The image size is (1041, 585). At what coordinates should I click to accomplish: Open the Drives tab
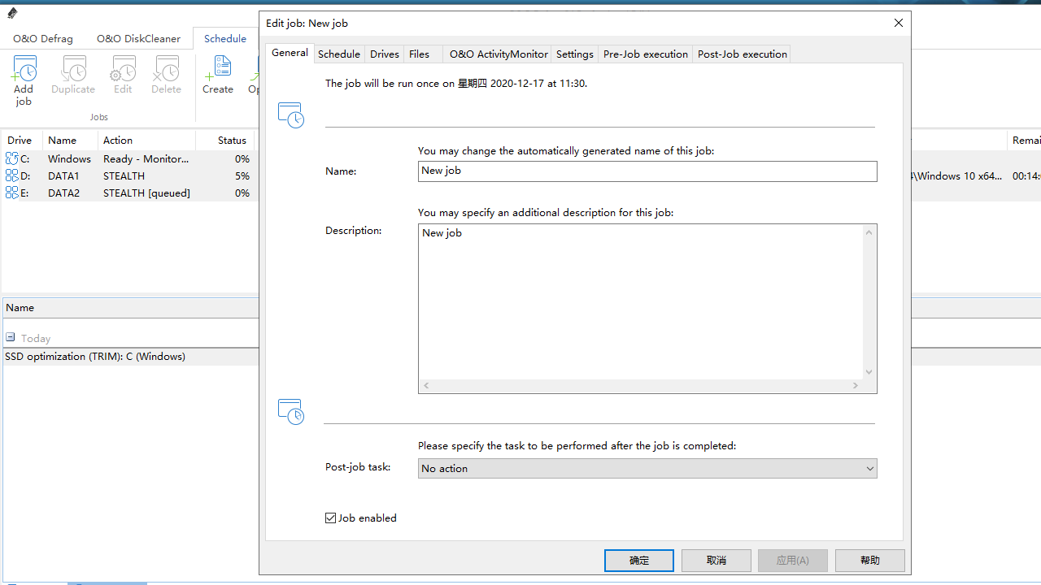tap(384, 54)
